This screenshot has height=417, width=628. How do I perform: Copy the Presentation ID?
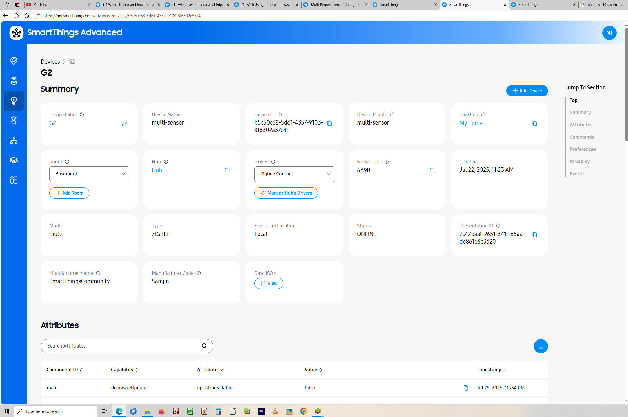pos(534,235)
